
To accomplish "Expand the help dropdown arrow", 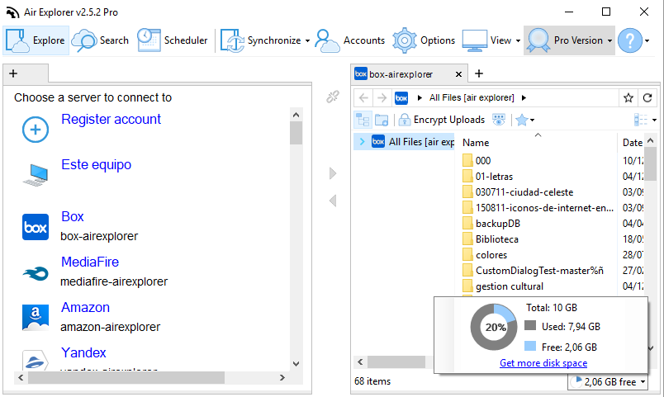I will (647, 40).
